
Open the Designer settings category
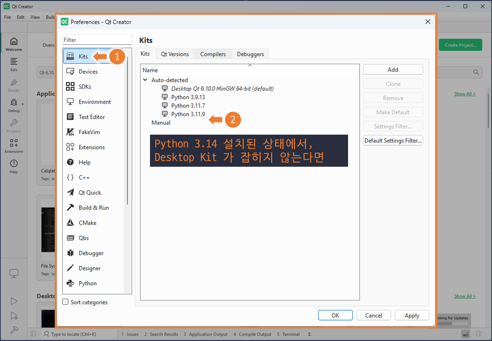tap(93, 268)
